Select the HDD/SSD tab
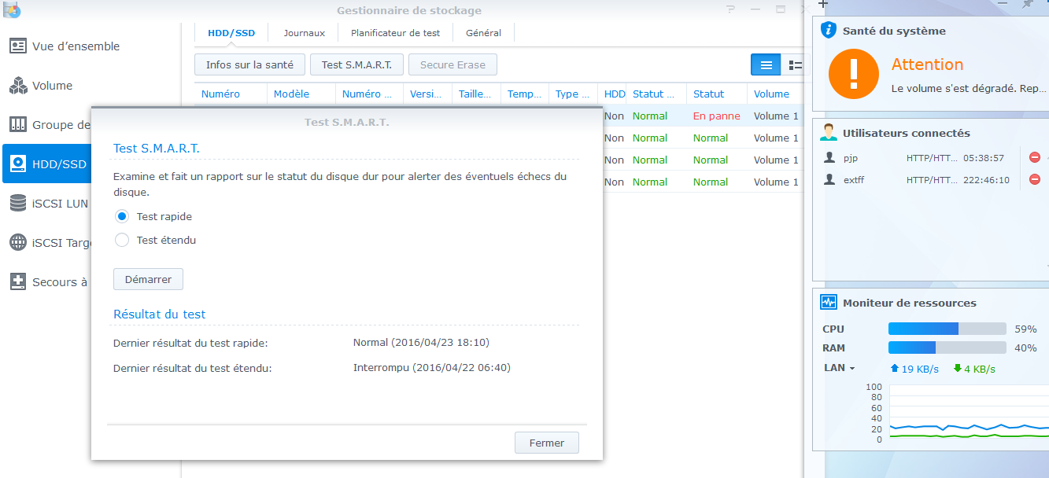This screenshot has width=1049, height=478. (231, 33)
